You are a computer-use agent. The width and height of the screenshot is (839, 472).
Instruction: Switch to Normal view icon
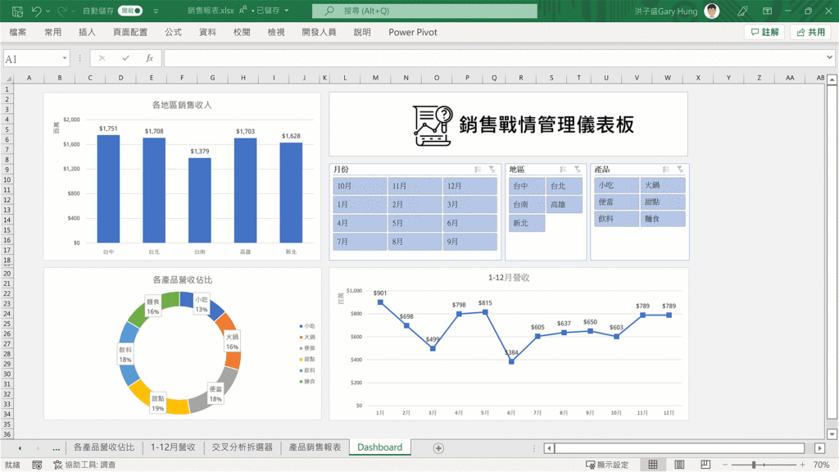(x=653, y=465)
